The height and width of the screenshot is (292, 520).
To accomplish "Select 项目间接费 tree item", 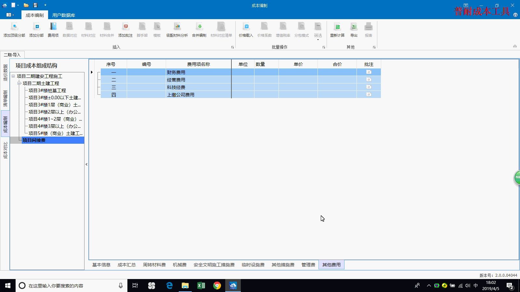I will tap(34, 140).
